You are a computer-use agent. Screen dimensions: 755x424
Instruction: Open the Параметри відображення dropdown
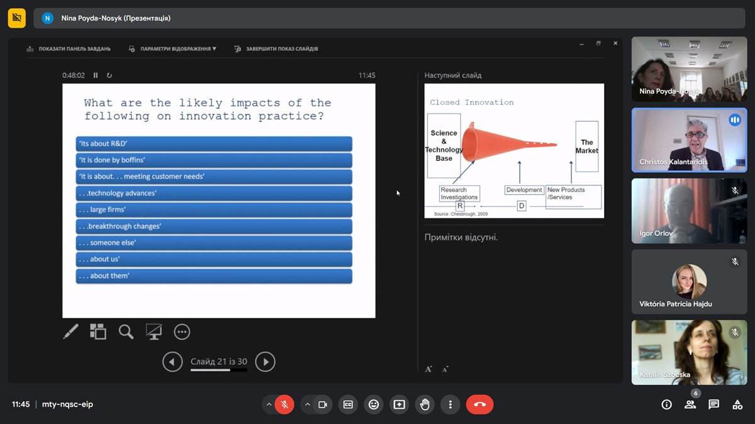pyautogui.click(x=172, y=48)
